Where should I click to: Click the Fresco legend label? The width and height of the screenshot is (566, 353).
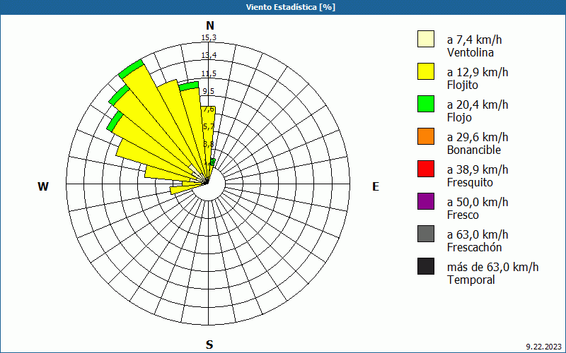click(463, 215)
